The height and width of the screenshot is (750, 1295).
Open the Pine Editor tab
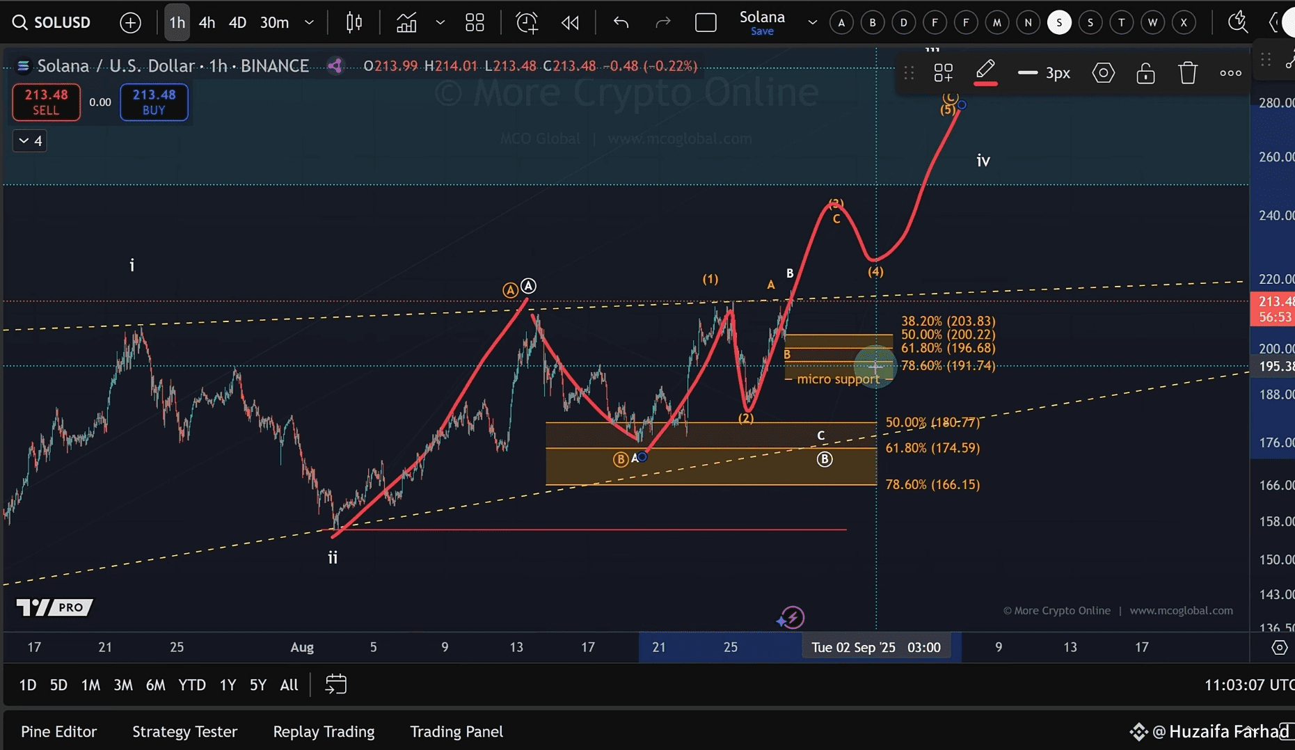(x=58, y=731)
